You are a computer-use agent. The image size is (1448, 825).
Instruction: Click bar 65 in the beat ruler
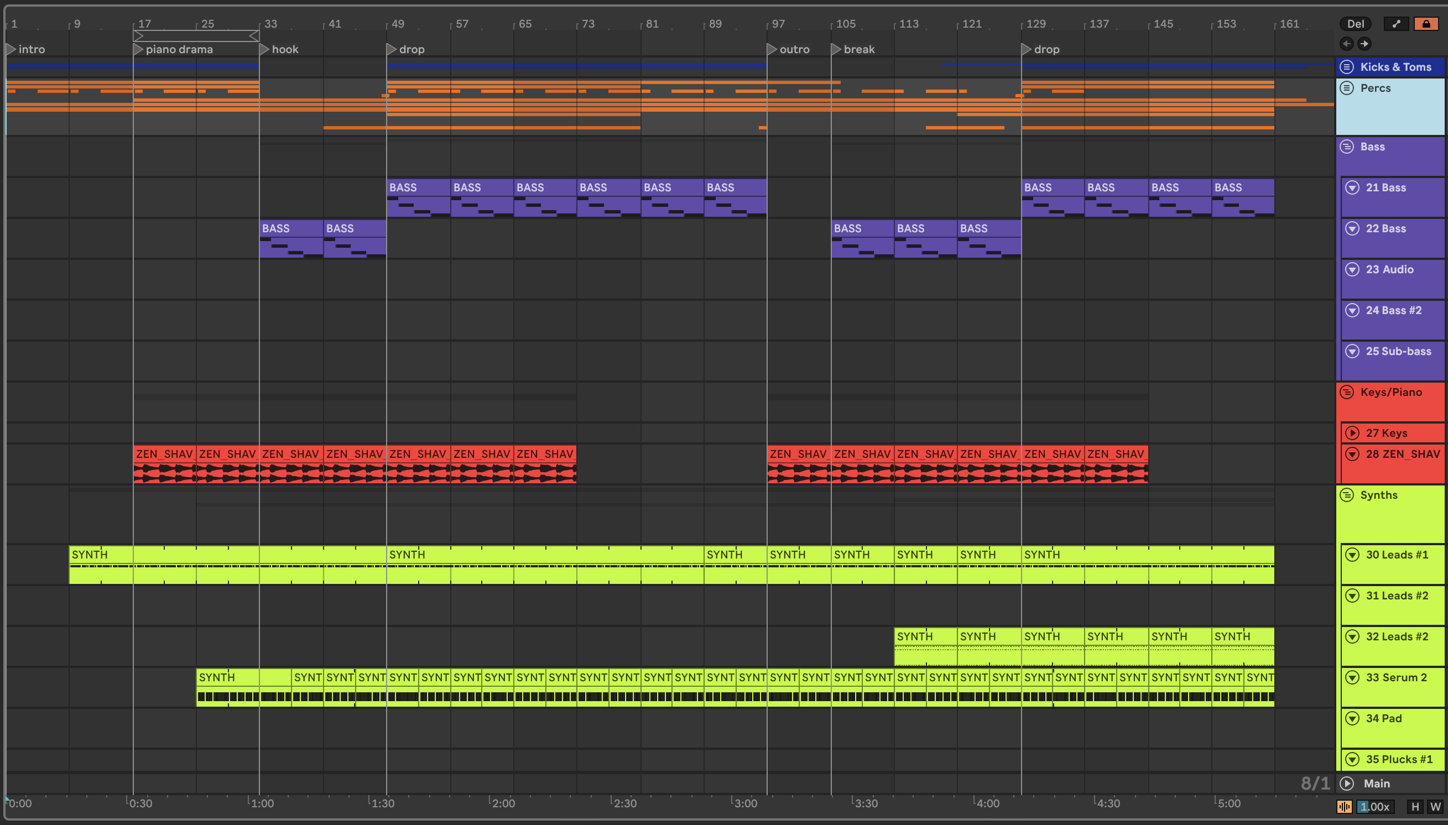[525, 24]
